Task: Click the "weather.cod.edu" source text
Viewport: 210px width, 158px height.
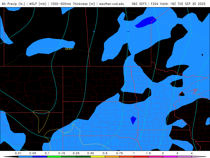Action: point(112,4)
